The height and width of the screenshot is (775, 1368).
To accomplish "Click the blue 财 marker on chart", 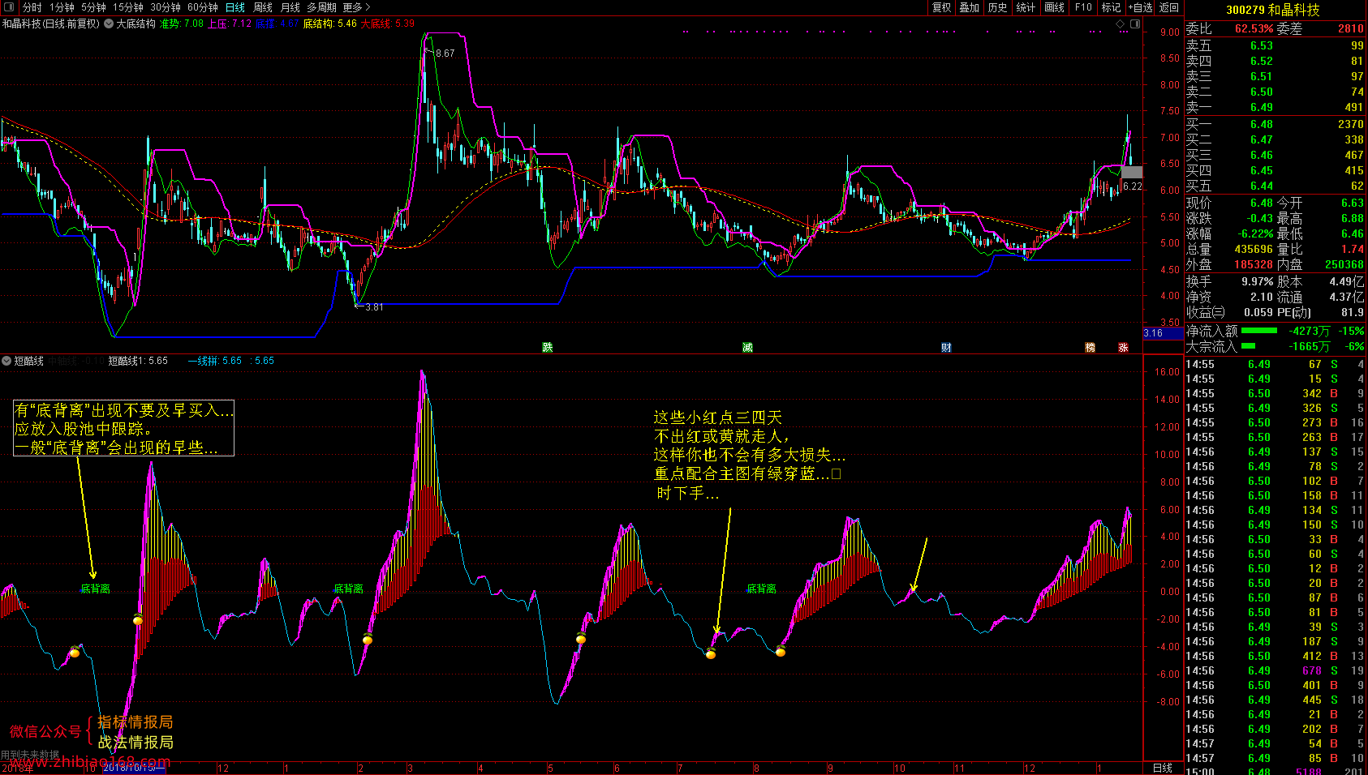I will (946, 347).
